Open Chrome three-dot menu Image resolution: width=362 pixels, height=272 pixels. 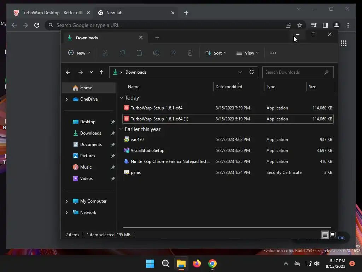tap(348, 25)
